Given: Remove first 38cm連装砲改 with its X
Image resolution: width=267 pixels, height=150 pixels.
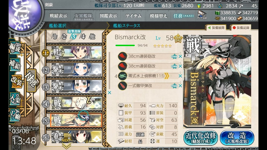Looking at the screenshot, I should click(180, 56).
